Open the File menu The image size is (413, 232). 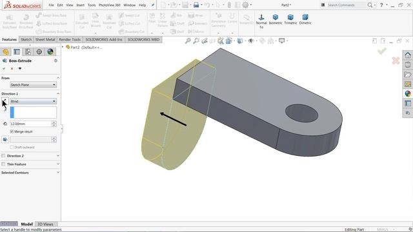click(x=51, y=5)
